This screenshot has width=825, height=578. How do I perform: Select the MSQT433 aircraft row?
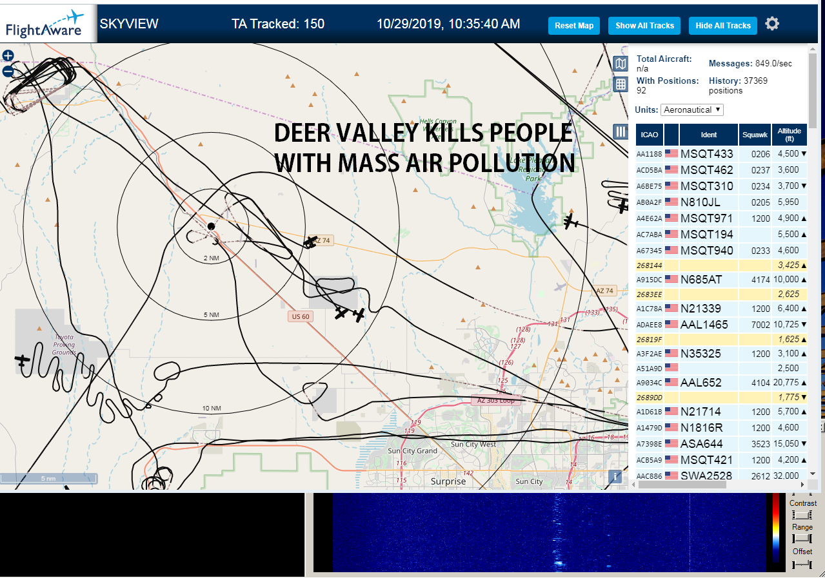pyautogui.click(x=722, y=154)
